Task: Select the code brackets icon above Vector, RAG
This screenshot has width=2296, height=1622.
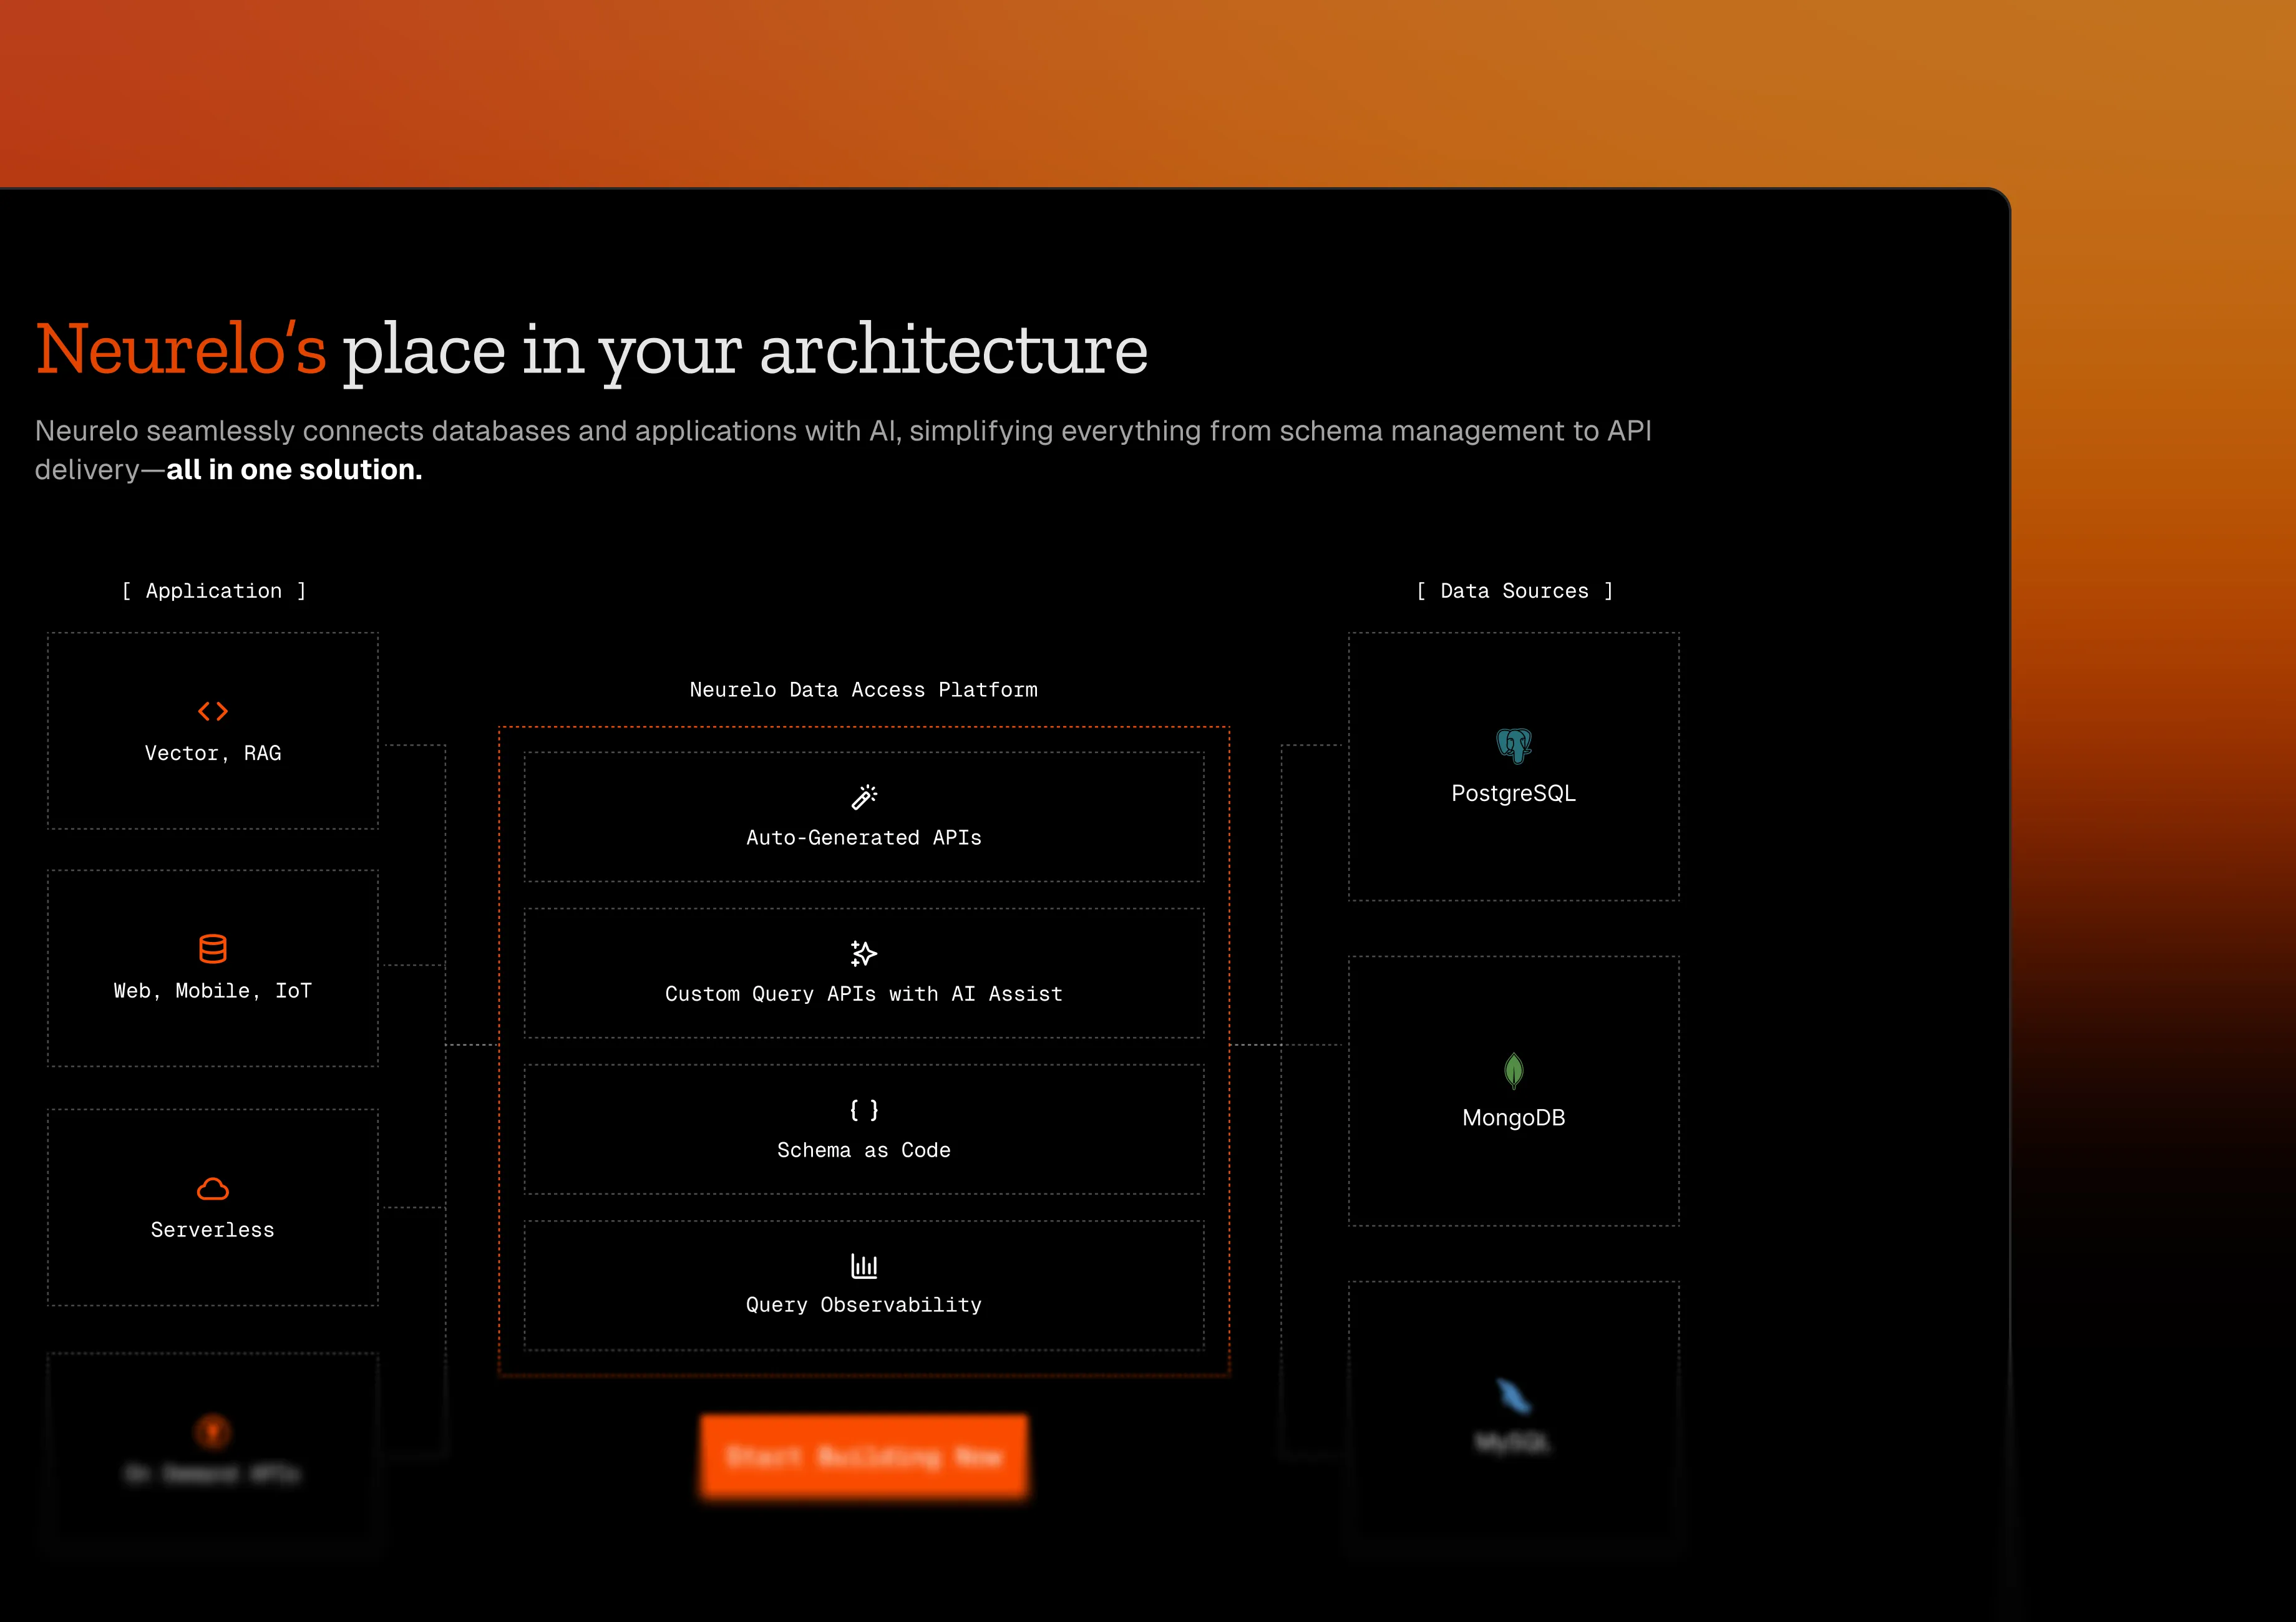Action: [212, 712]
